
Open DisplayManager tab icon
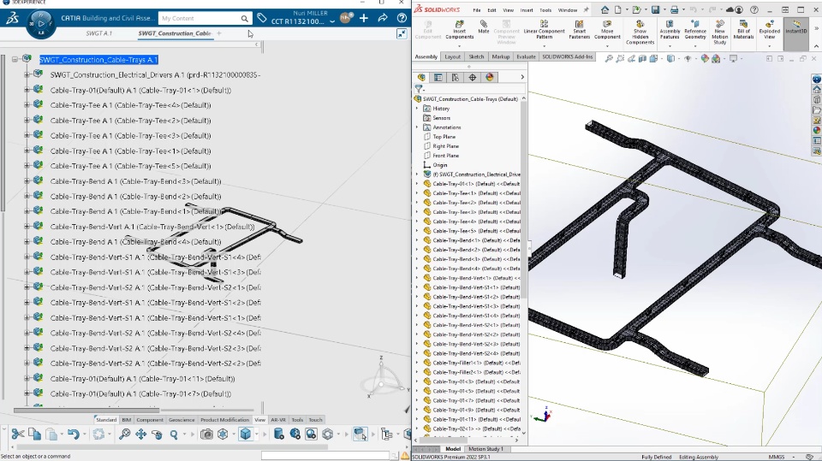490,77
